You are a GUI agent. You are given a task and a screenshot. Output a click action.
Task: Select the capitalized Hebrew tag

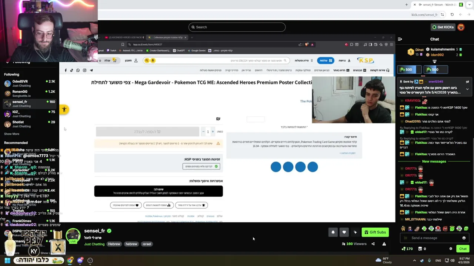click(114, 244)
